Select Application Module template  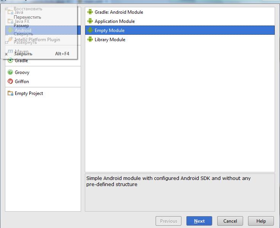point(180,21)
